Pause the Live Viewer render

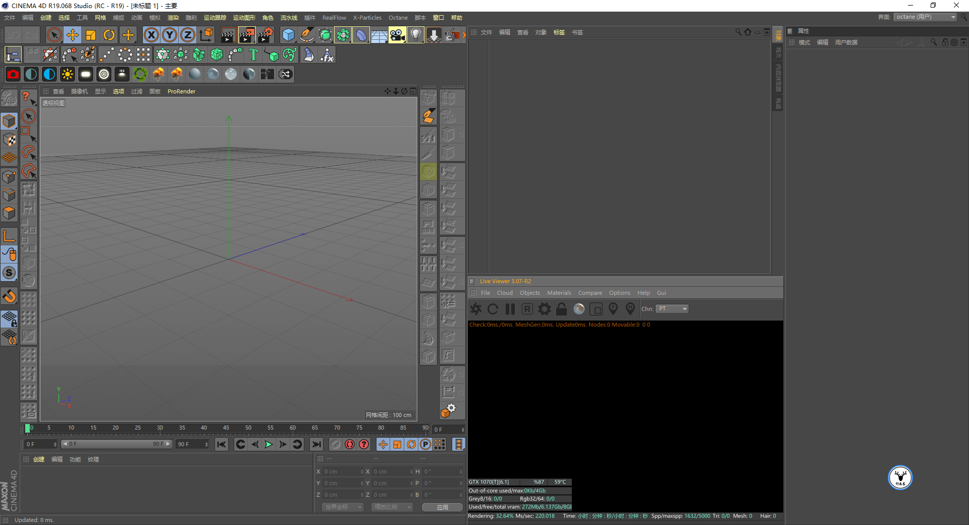(x=510, y=309)
